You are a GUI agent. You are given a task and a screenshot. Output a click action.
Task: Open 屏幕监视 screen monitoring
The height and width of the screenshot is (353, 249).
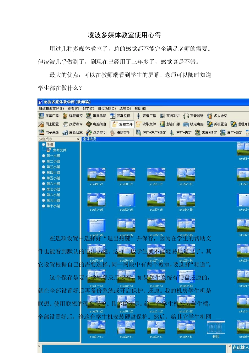pyautogui.click(x=120, y=116)
